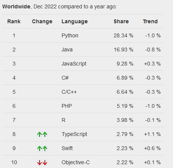173x168 pixels.
Task: Select the Python language cell
Action: (x=70, y=36)
